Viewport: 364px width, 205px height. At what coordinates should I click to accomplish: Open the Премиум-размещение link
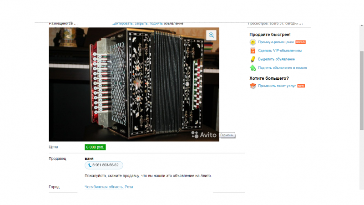pyautogui.click(x=276, y=42)
